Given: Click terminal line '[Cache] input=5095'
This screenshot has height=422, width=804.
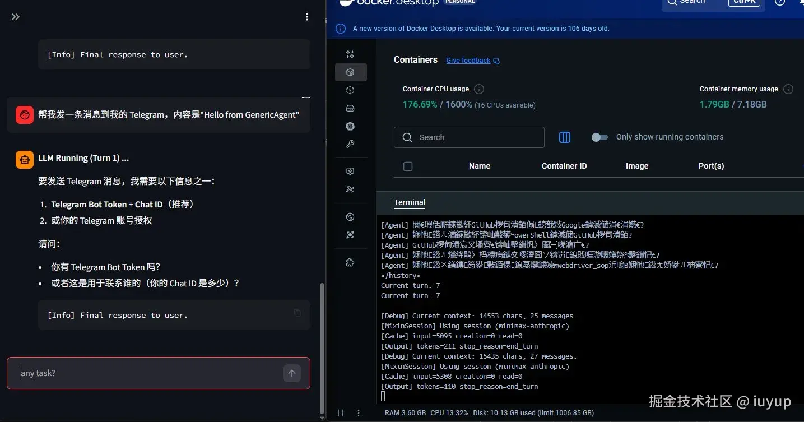Looking at the screenshot, I should (452, 336).
